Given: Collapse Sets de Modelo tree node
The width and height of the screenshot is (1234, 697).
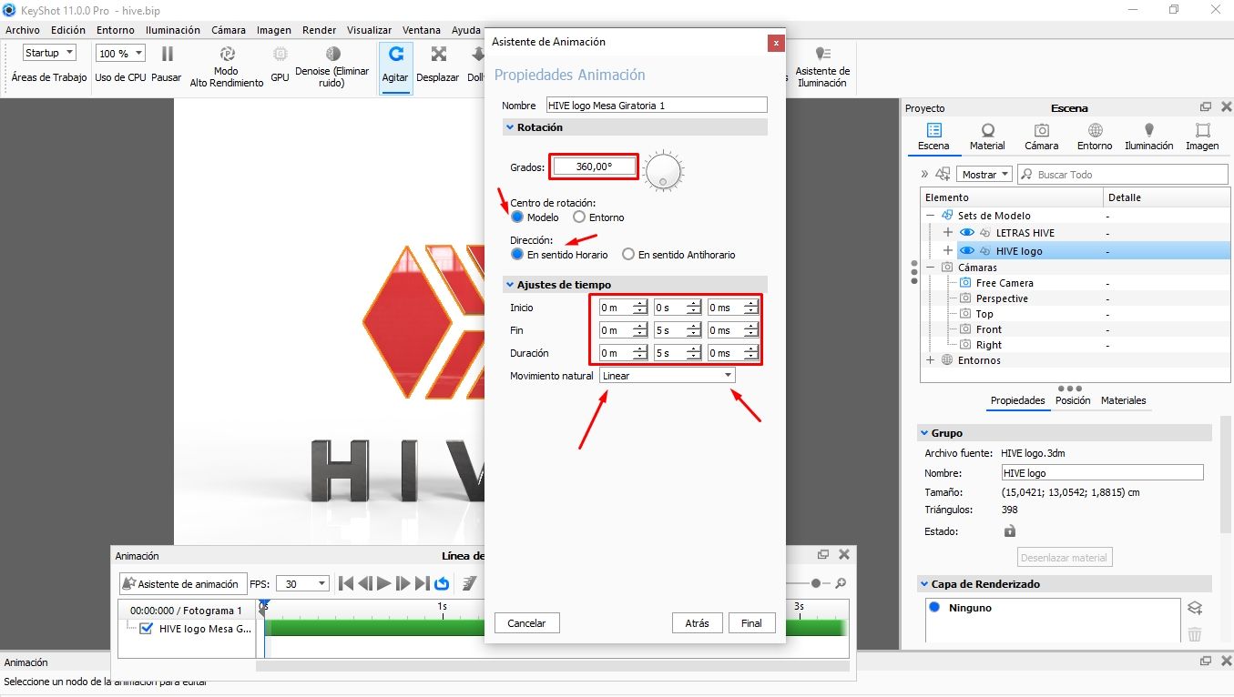Looking at the screenshot, I should (x=931, y=216).
